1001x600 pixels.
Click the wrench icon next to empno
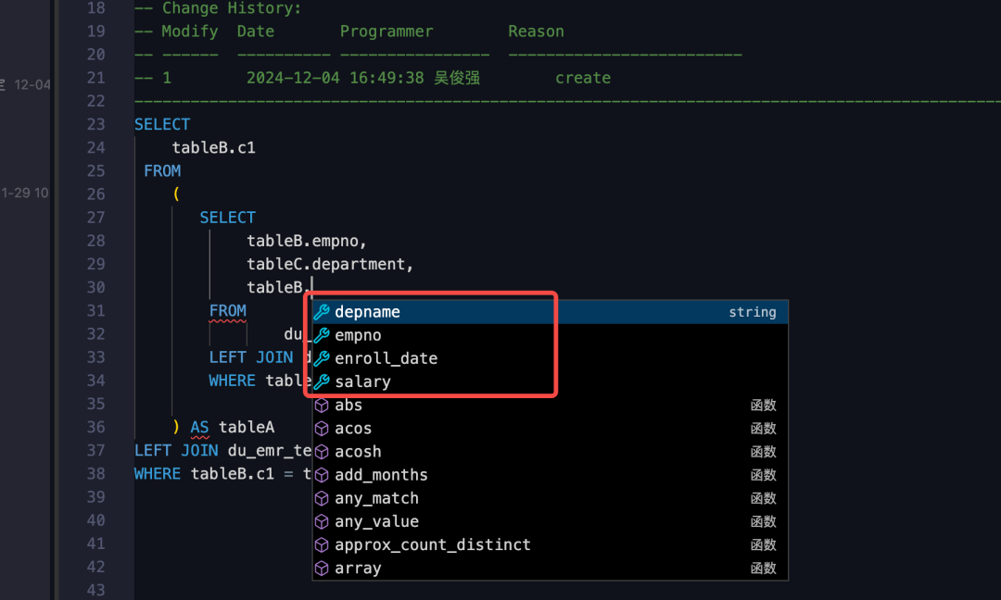[x=322, y=334]
